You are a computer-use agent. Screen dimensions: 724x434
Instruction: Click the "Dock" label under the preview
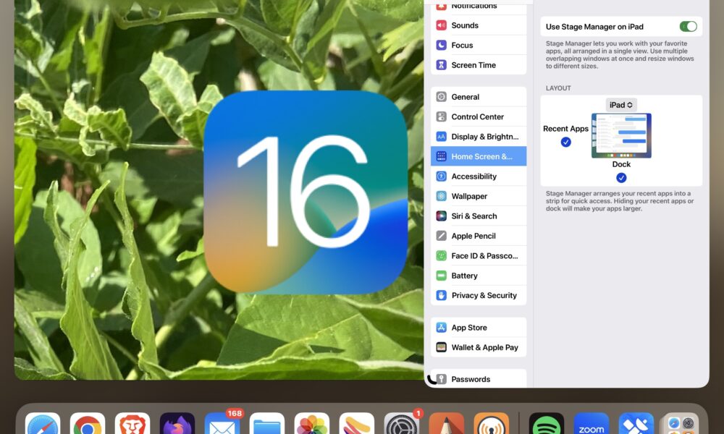tap(621, 164)
